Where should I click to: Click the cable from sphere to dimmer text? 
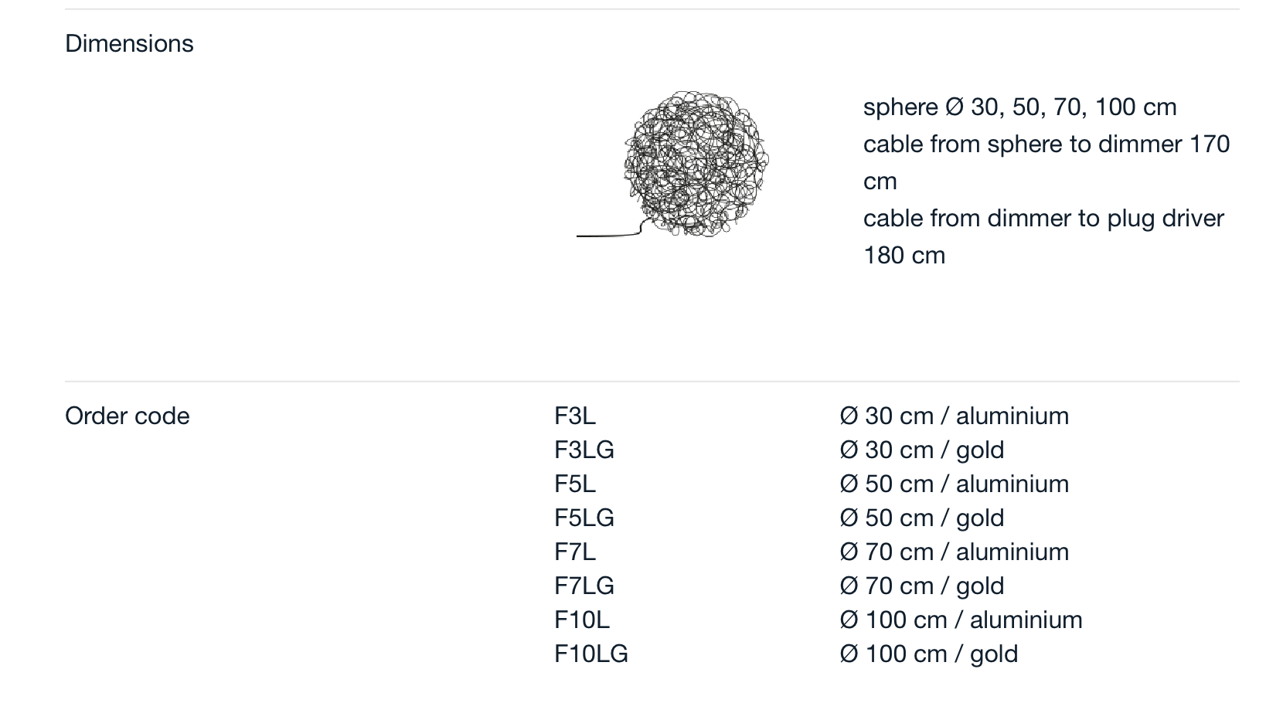pyautogui.click(x=1046, y=163)
